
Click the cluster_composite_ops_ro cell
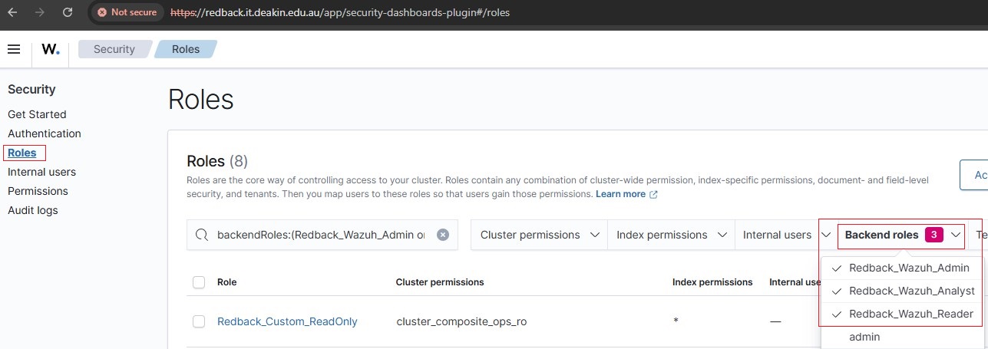(461, 321)
